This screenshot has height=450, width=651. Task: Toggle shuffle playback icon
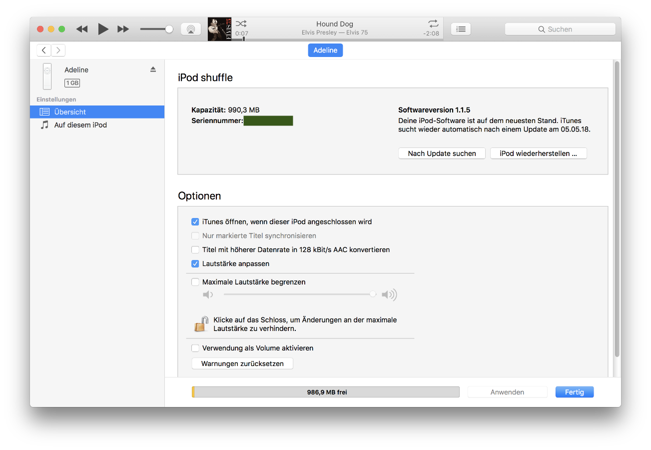[241, 23]
